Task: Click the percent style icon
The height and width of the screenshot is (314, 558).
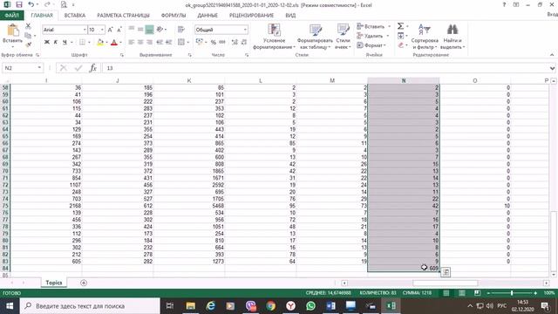Action: click(213, 42)
